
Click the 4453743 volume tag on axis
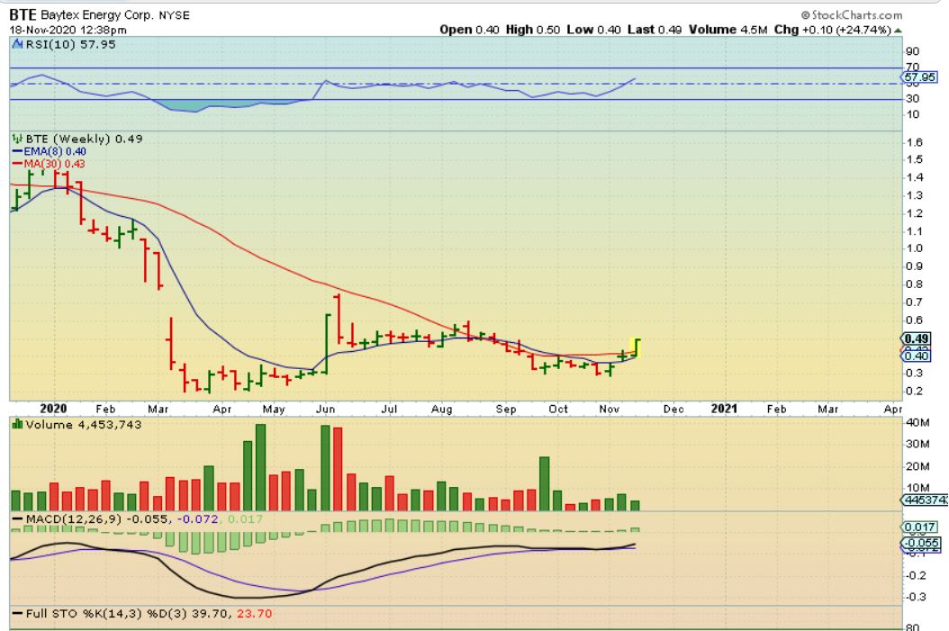click(925, 500)
